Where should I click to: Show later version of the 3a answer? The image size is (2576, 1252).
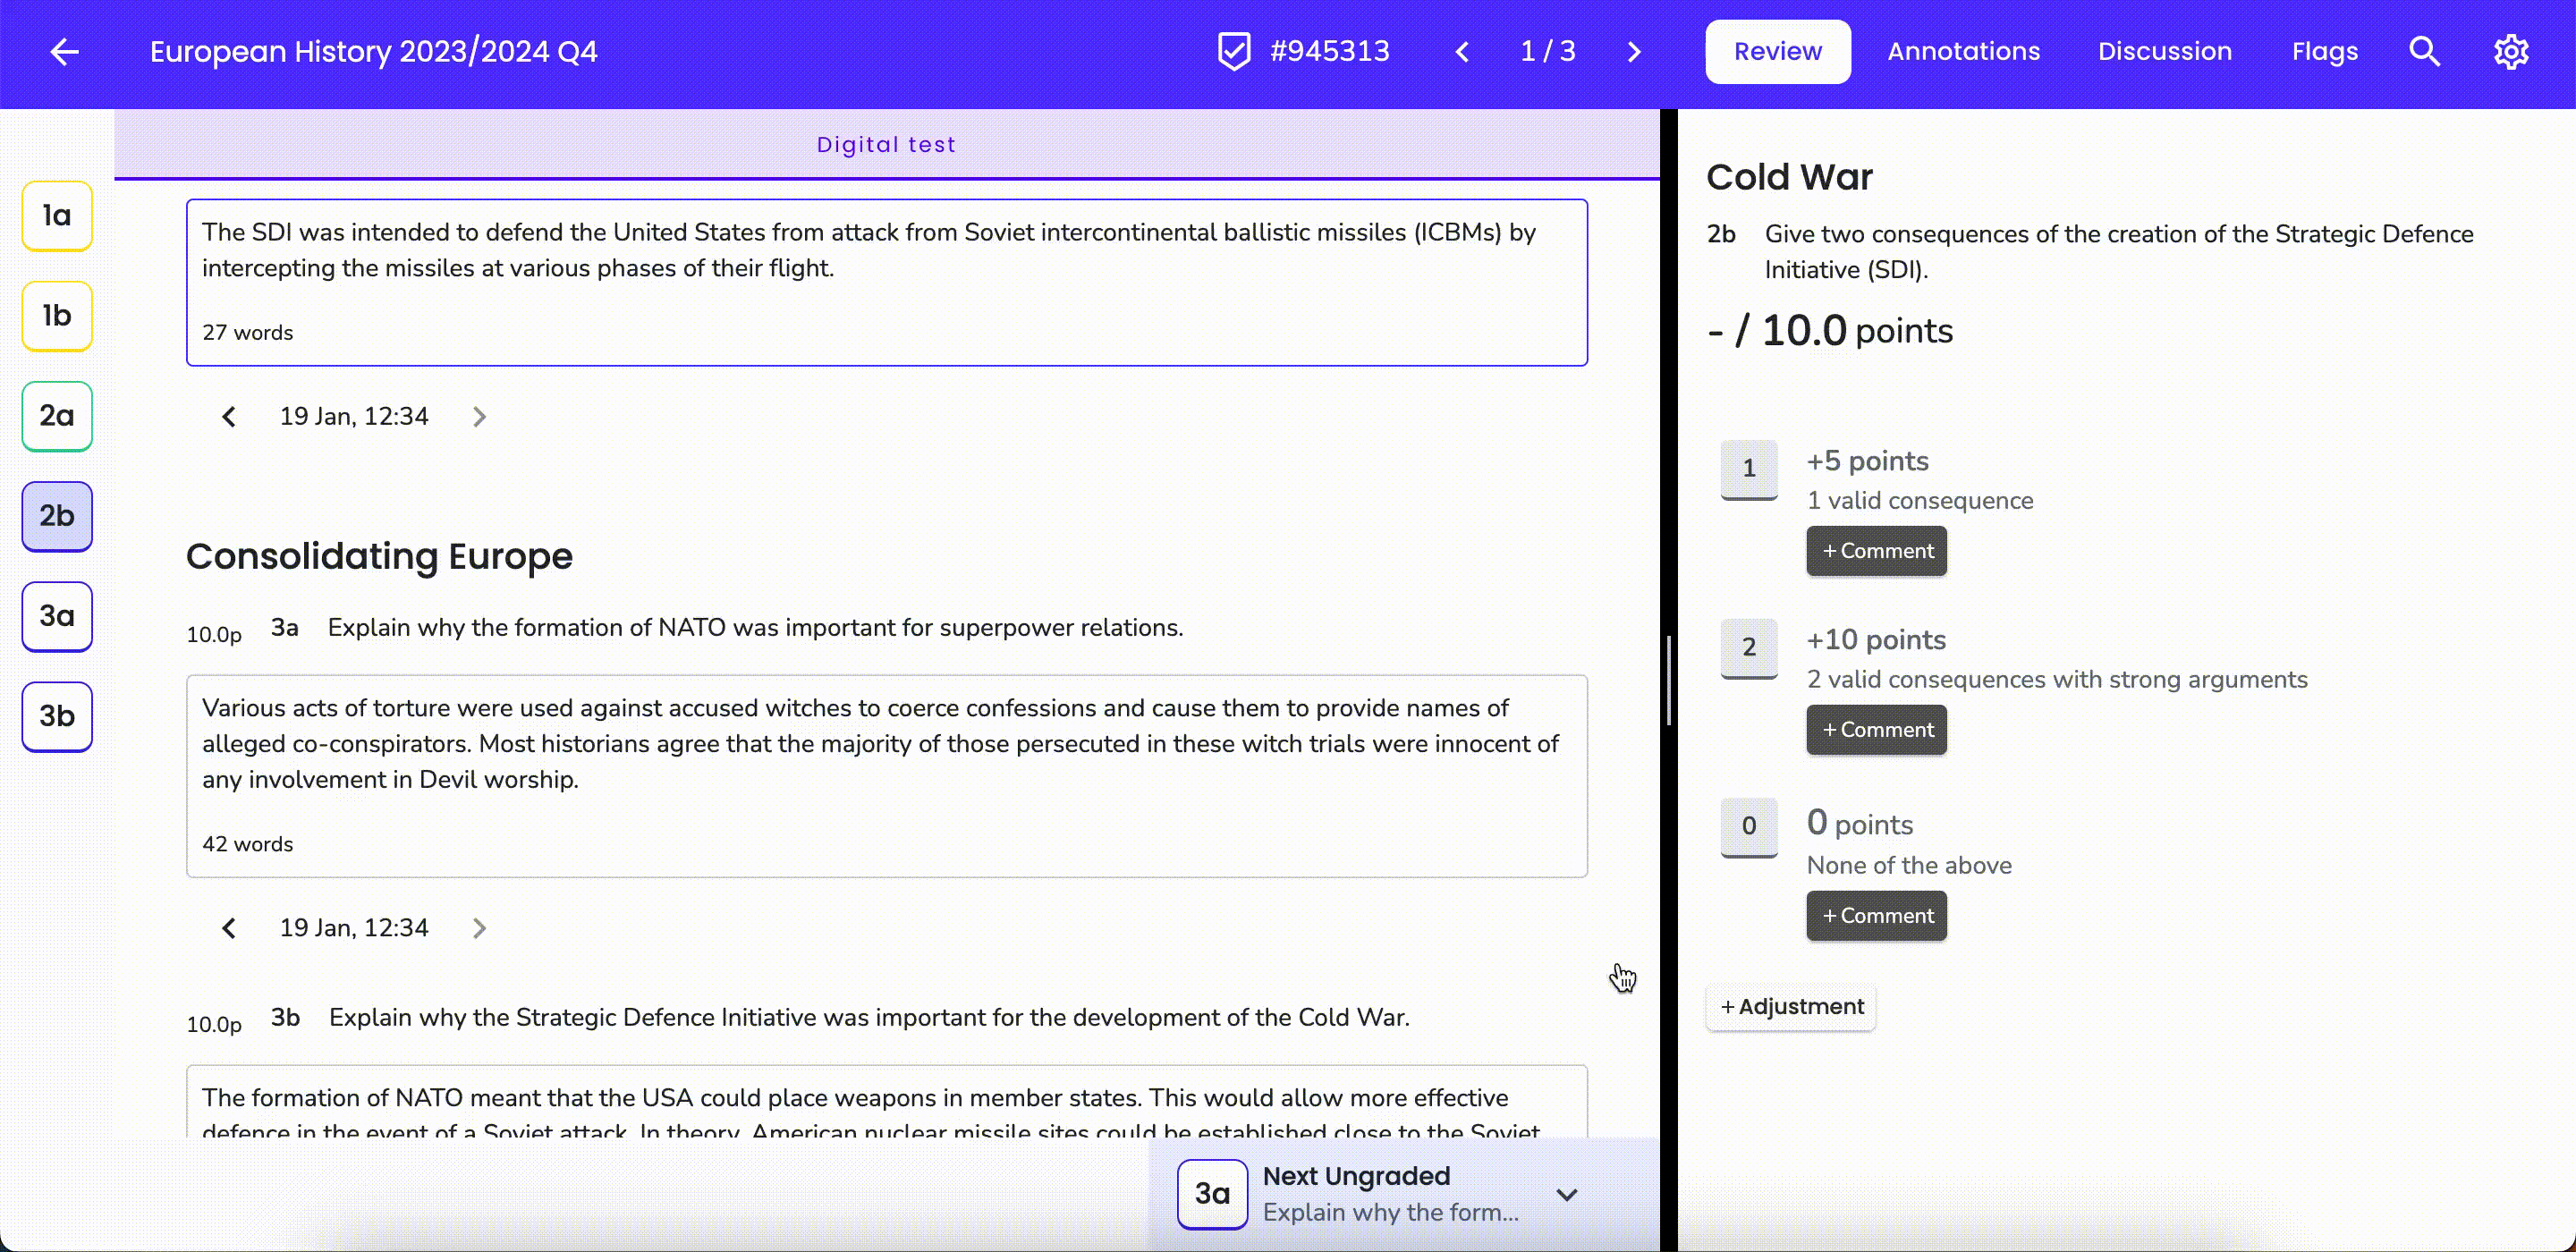point(479,928)
